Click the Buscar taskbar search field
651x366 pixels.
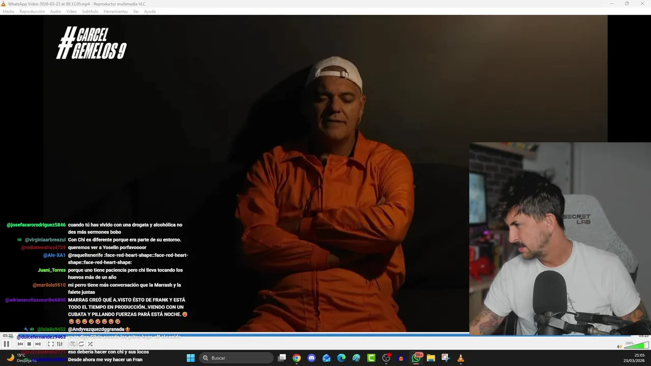point(236,358)
